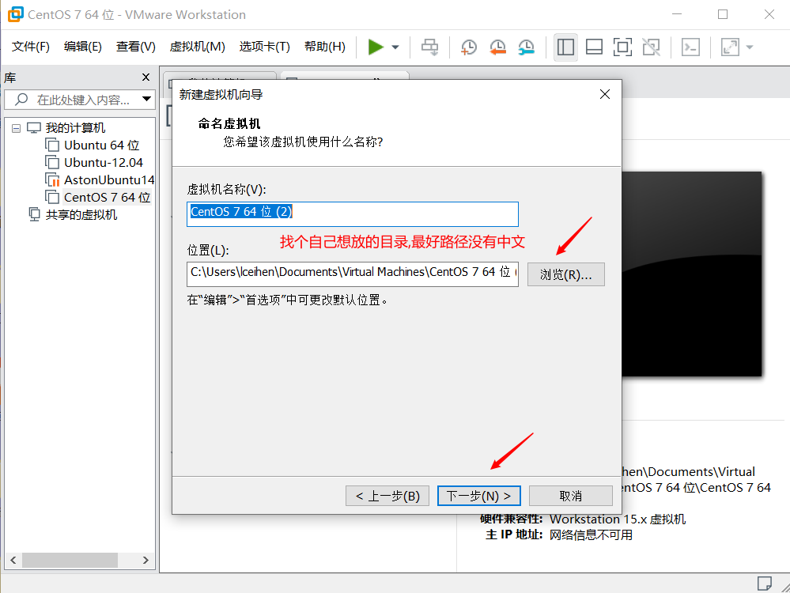Click the Unity mode icon
790x593 pixels.
[x=652, y=47]
